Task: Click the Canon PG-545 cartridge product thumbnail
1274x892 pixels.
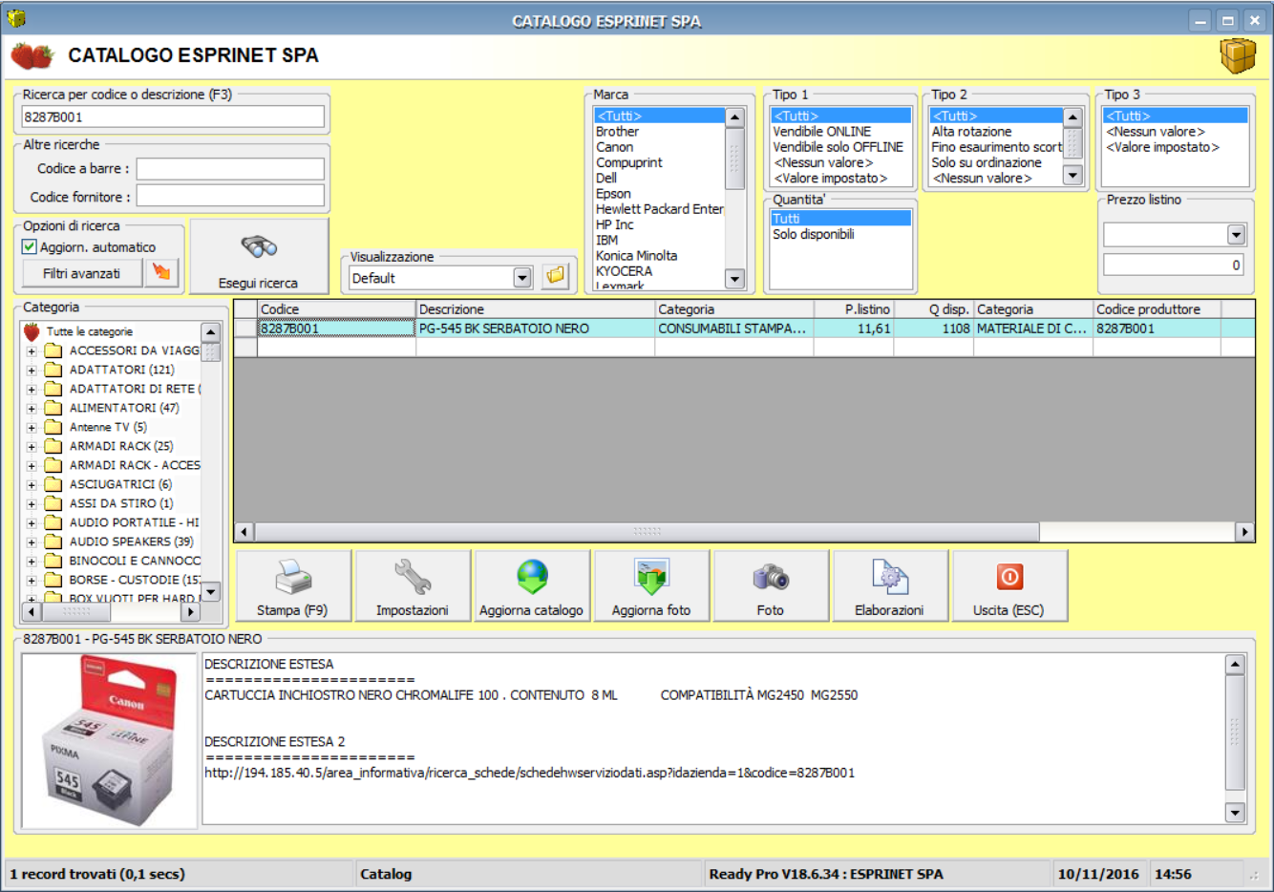Action: point(112,741)
